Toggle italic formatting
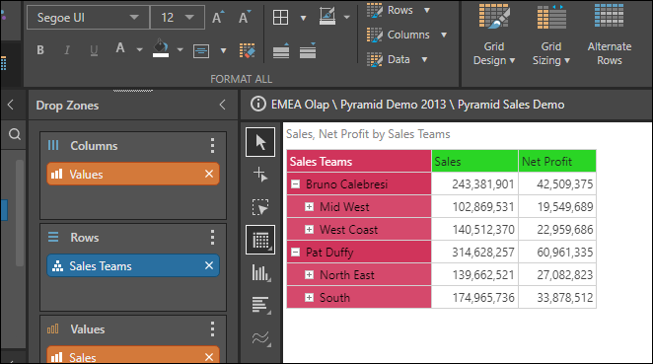This screenshot has height=364, width=653. click(x=67, y=50)
